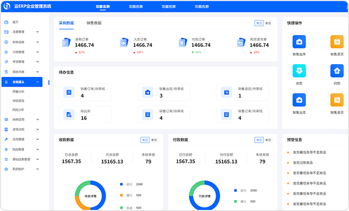This screenshot has height=211, width=349.
Task: Click the green 现金 legend swatch
Action: pos(121,208)
